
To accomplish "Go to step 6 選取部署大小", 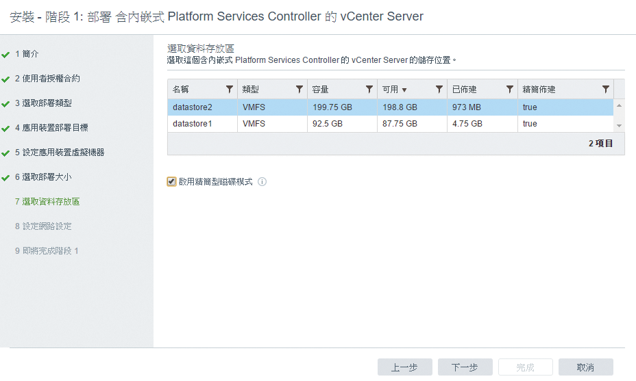I will [x=43, y=177].
